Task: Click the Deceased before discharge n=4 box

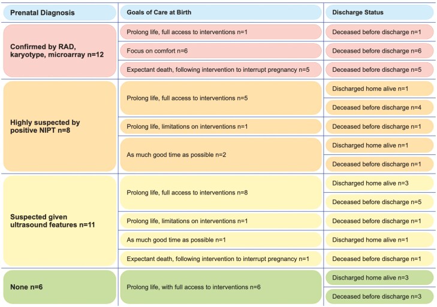Action: point(379,108)
